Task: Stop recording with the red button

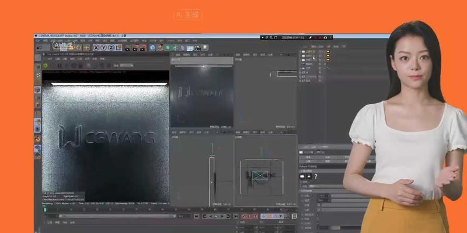Action: click(x=320, y=37)
